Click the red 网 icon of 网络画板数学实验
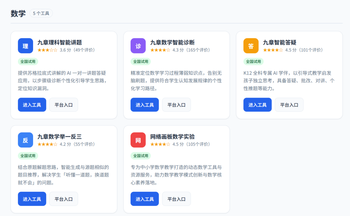The width and height of the screenshot is (350, 216). (x=138, y=140)
